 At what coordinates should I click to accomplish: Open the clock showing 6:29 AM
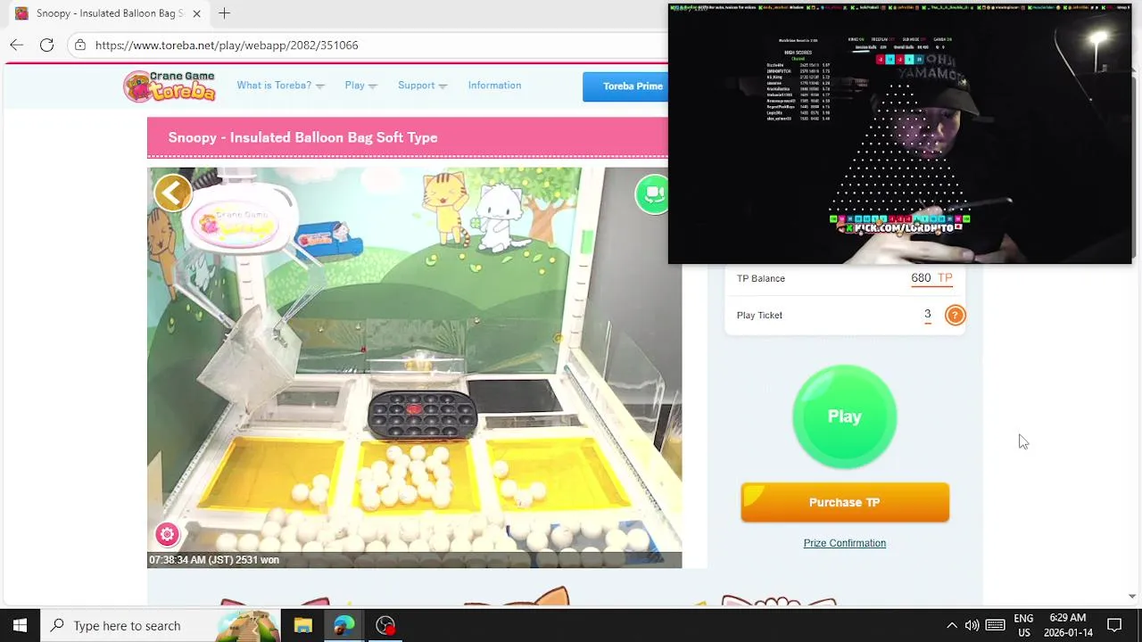point(1068,625)
